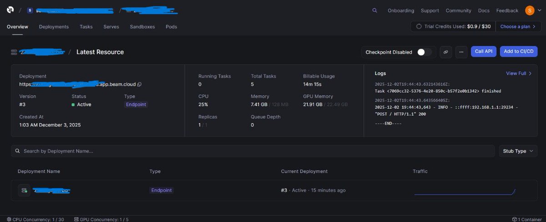Go to the Pods tab
The height and width of the screenshot is (222, 546).
[x=172, y=27]
